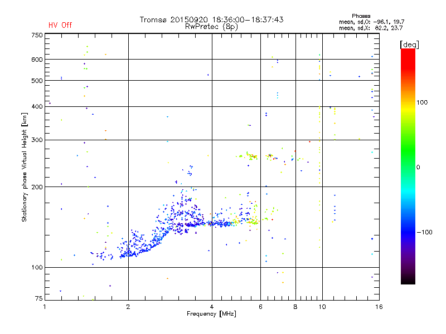Viewport: 446px width, 334px height.
Task: Click the 200 height axis label
Action: pyautogui.click(x=37, y=187)
